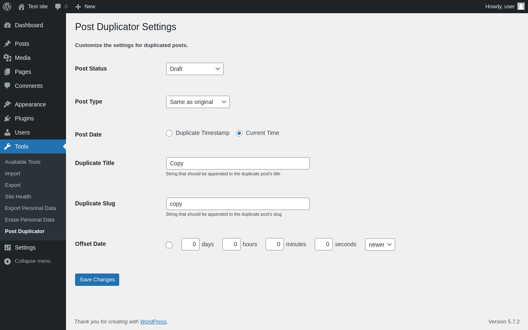
Task: Follow the WordPress footer link
Action: (153, 322)
